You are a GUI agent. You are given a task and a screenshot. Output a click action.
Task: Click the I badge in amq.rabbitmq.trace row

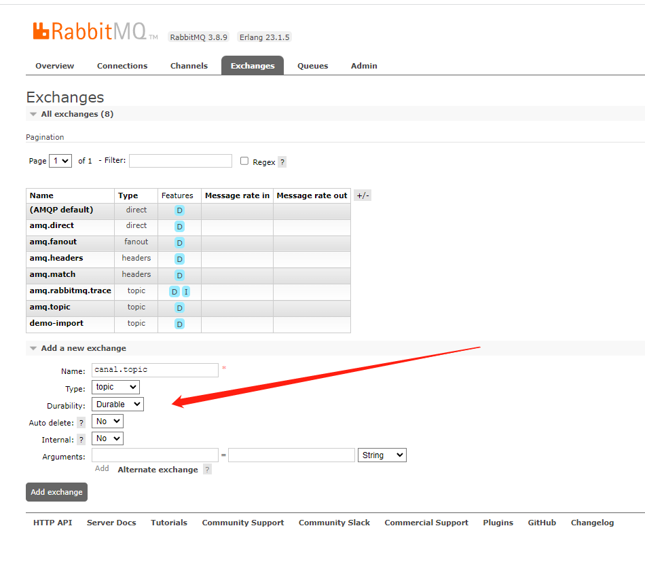186,291
